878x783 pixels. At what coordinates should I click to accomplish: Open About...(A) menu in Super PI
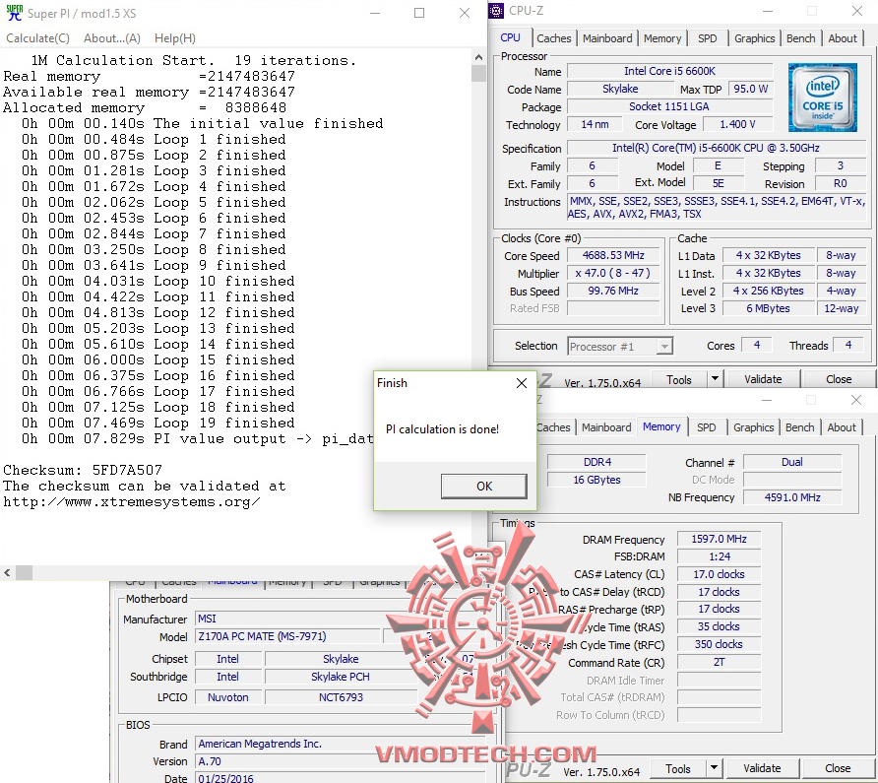112,38
